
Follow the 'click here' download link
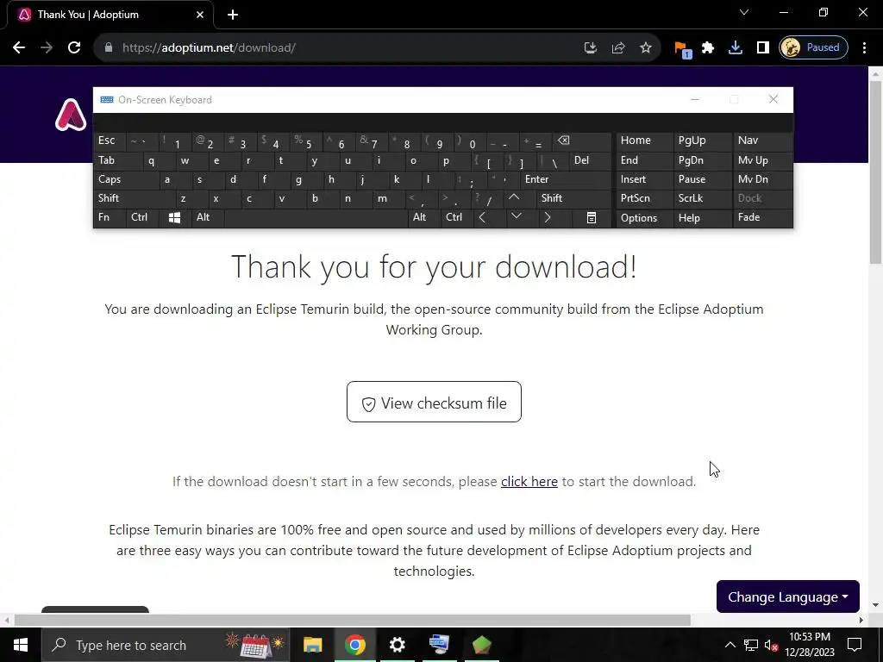(529, 482)
